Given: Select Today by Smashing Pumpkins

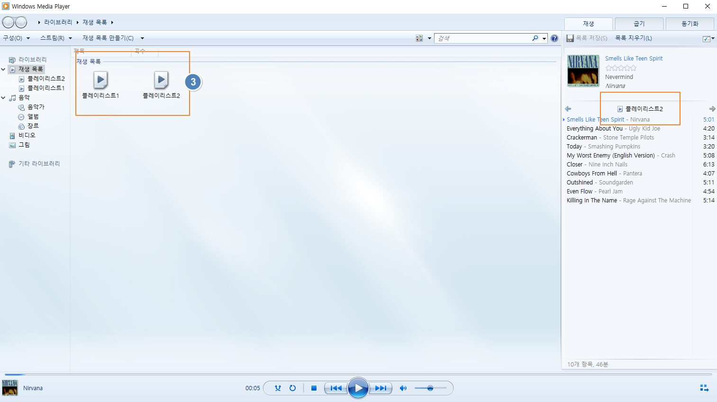Looking at the screenshot, I should pos(640,147).
